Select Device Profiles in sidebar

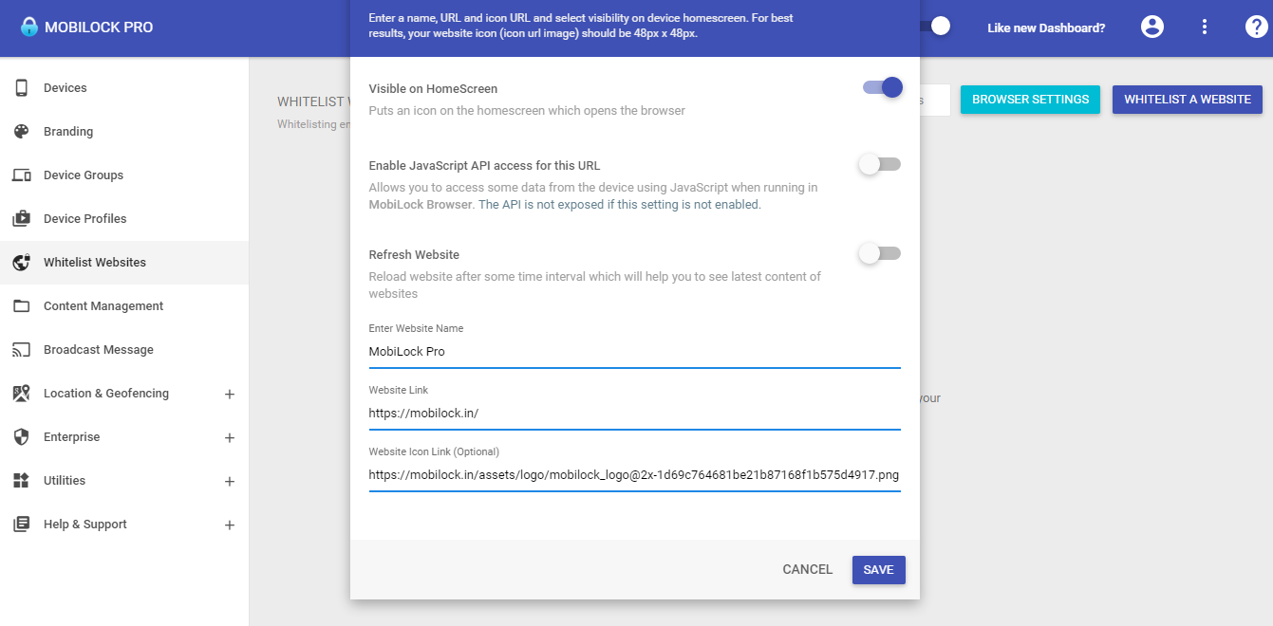[124, 219]
